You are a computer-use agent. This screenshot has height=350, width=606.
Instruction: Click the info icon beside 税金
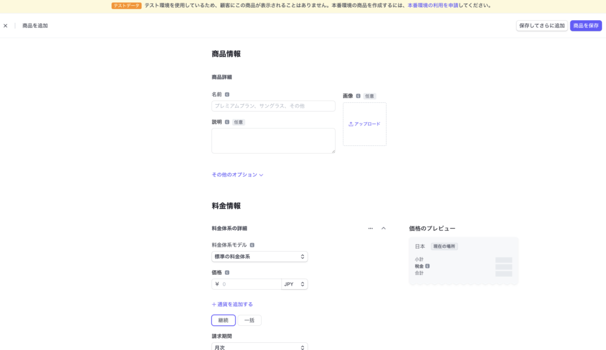coord(427,266)
